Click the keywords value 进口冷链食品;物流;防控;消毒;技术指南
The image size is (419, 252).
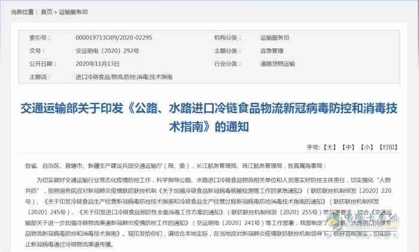[124, 77]
